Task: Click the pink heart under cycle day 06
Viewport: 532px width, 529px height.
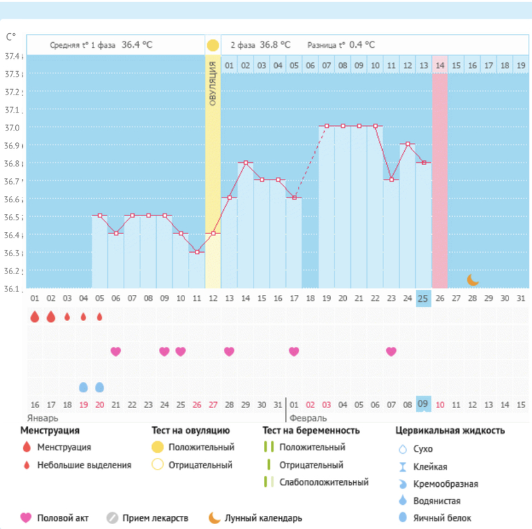Action: pos(115,352)
